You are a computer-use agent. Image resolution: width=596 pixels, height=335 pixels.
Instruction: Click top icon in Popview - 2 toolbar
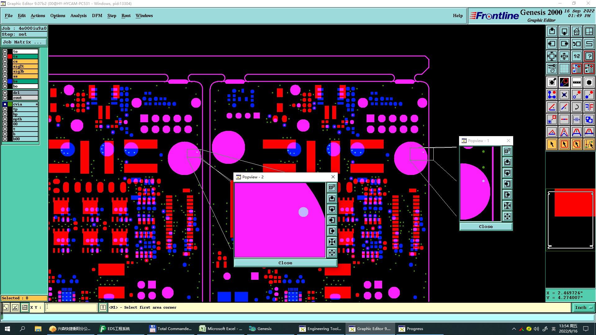[332, 187]
